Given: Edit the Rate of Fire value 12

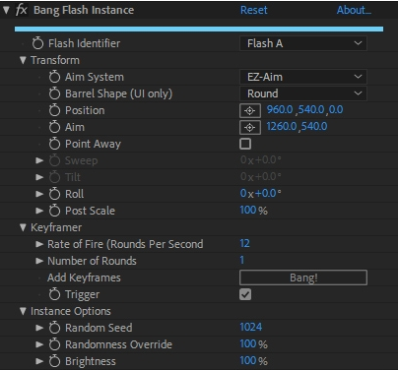Looking at the screenshot, I should coord(244,243).
